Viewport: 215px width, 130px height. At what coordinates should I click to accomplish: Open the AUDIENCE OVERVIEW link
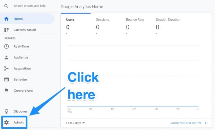coord(186,123)
